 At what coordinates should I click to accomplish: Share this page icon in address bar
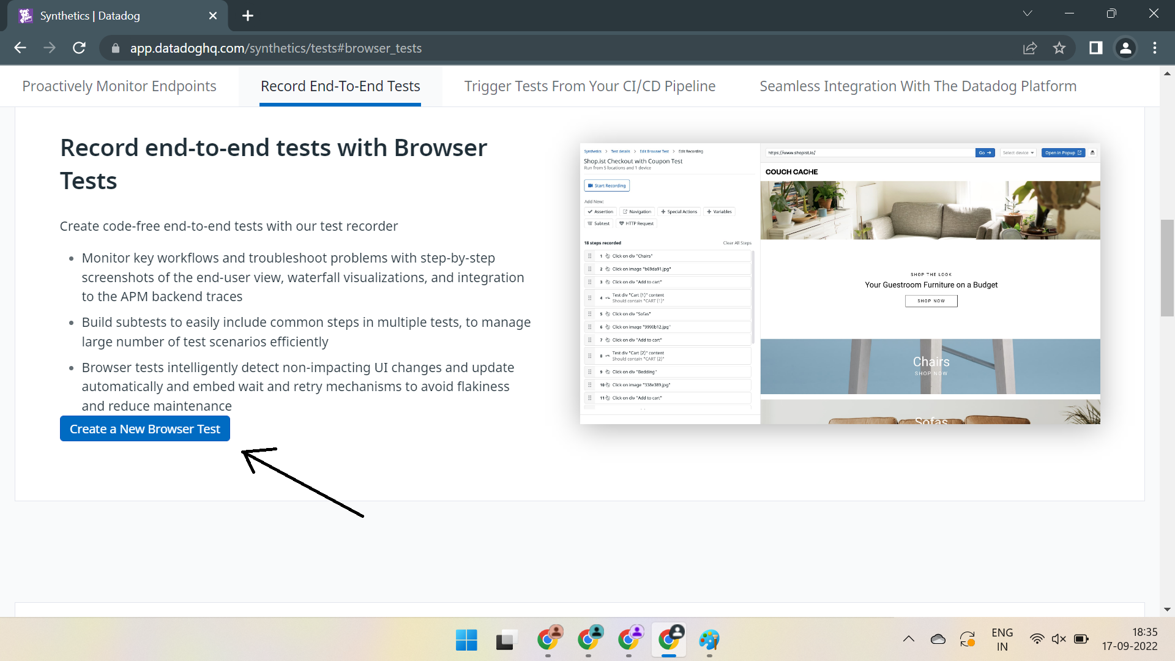pos(1030,48)
